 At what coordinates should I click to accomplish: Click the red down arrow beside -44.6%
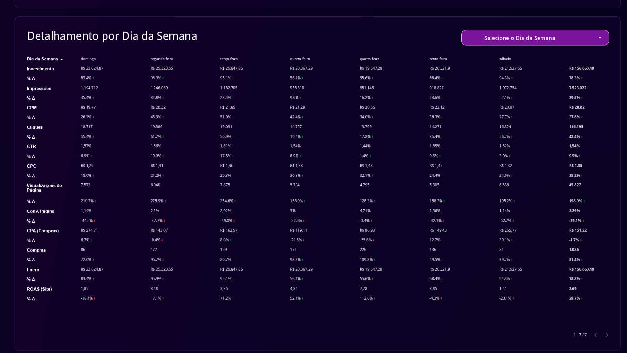[95, 221]
